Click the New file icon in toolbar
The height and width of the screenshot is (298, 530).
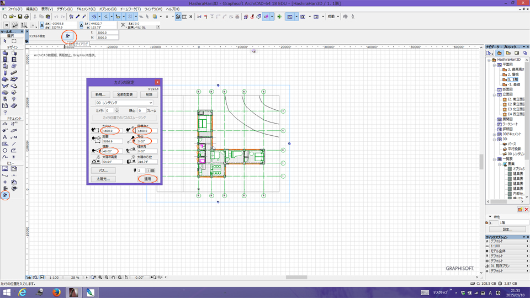[x=5, y=17]
